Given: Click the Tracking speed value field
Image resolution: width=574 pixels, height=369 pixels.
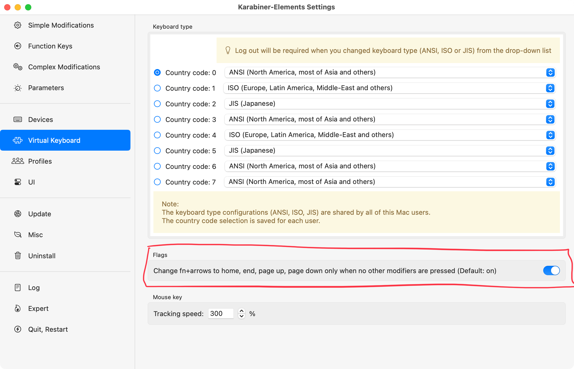Looking at the screenshot, I should click(220, 313).
